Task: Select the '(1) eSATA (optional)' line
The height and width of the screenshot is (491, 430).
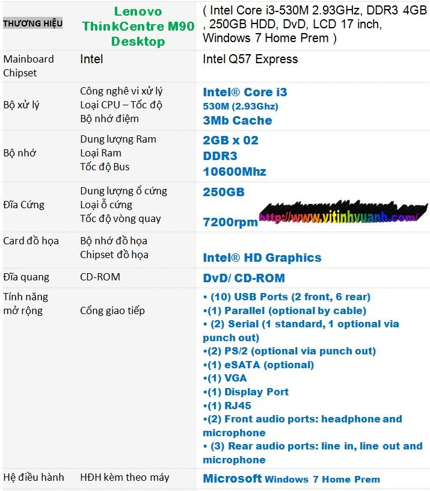Action: (x=258, y=365)
